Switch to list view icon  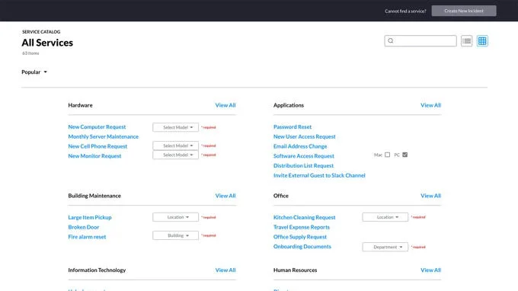coord(466,41)
